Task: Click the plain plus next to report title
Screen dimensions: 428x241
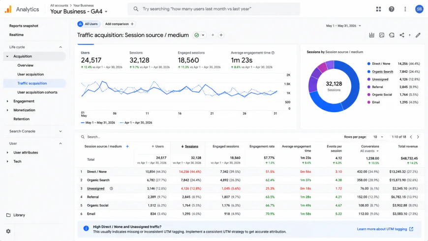Action: coord(213,35)
